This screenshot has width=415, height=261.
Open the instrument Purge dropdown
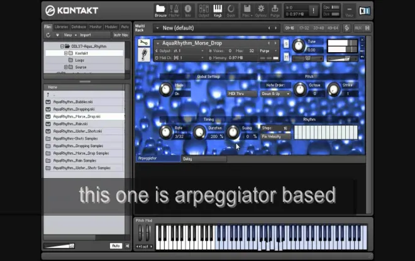pyautogui.click(x=268, y=51)
